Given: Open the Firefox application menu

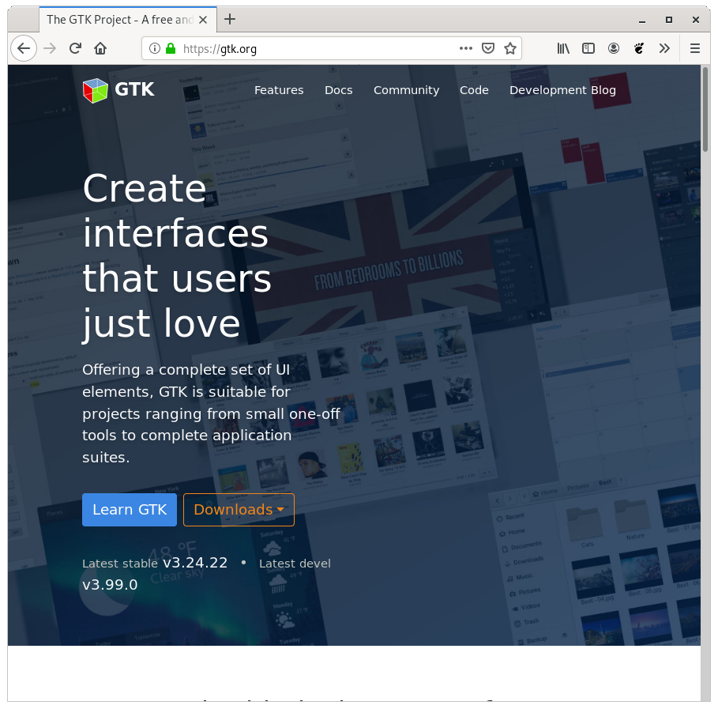Looking at the screenshot, I should pyautogui.click(x=695, y=48).
